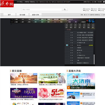Select the 交通娱乐之声 channel

click(63, 20)
